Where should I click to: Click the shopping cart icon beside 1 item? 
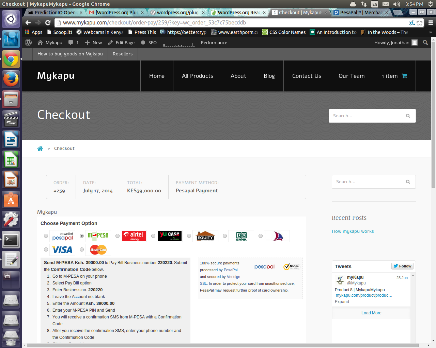point(404,76)
